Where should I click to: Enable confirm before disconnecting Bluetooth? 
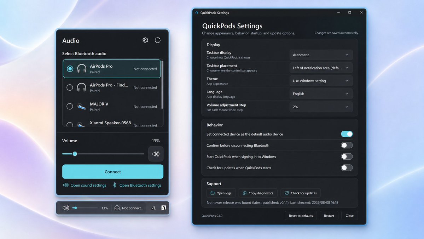347,146
